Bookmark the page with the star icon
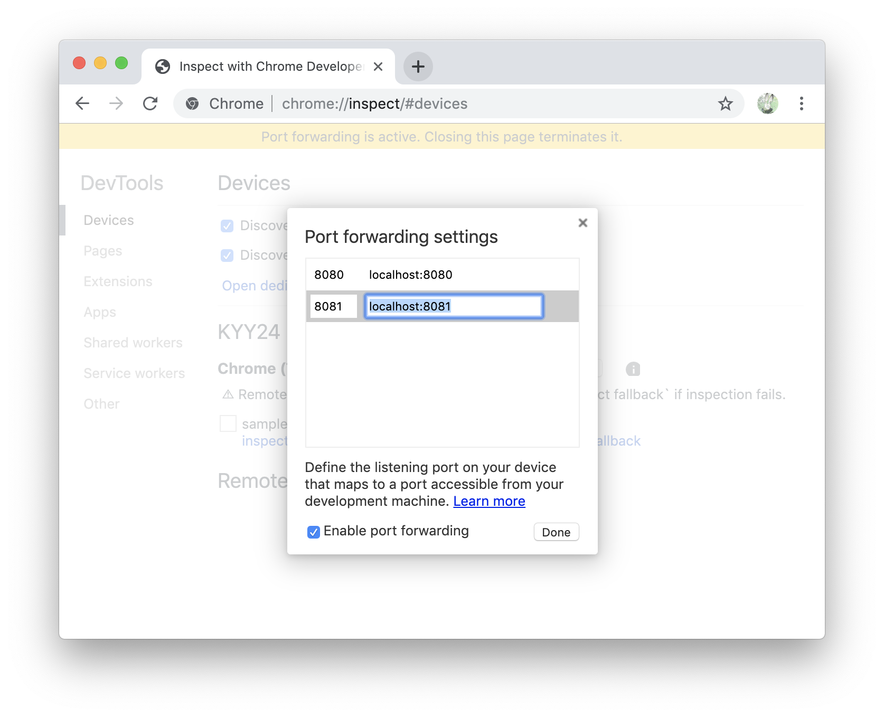The height and width of the screenshot is (717, 884). click(x=726, y=103)
